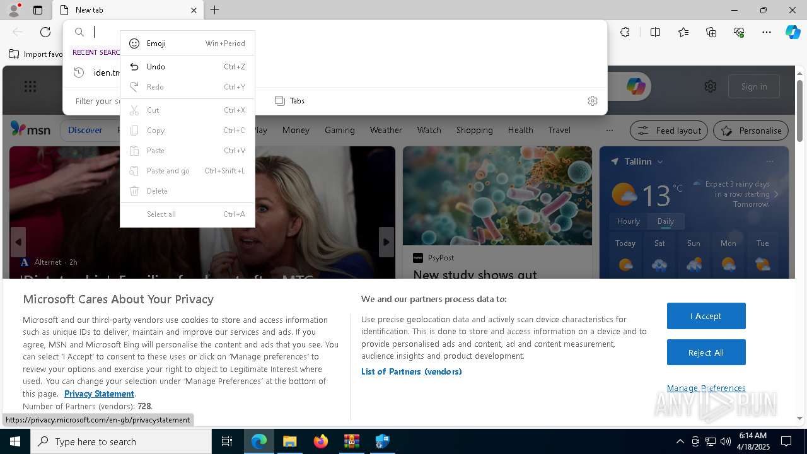Open the Copilot sidebar icon
807x454 pixels.
792,32
